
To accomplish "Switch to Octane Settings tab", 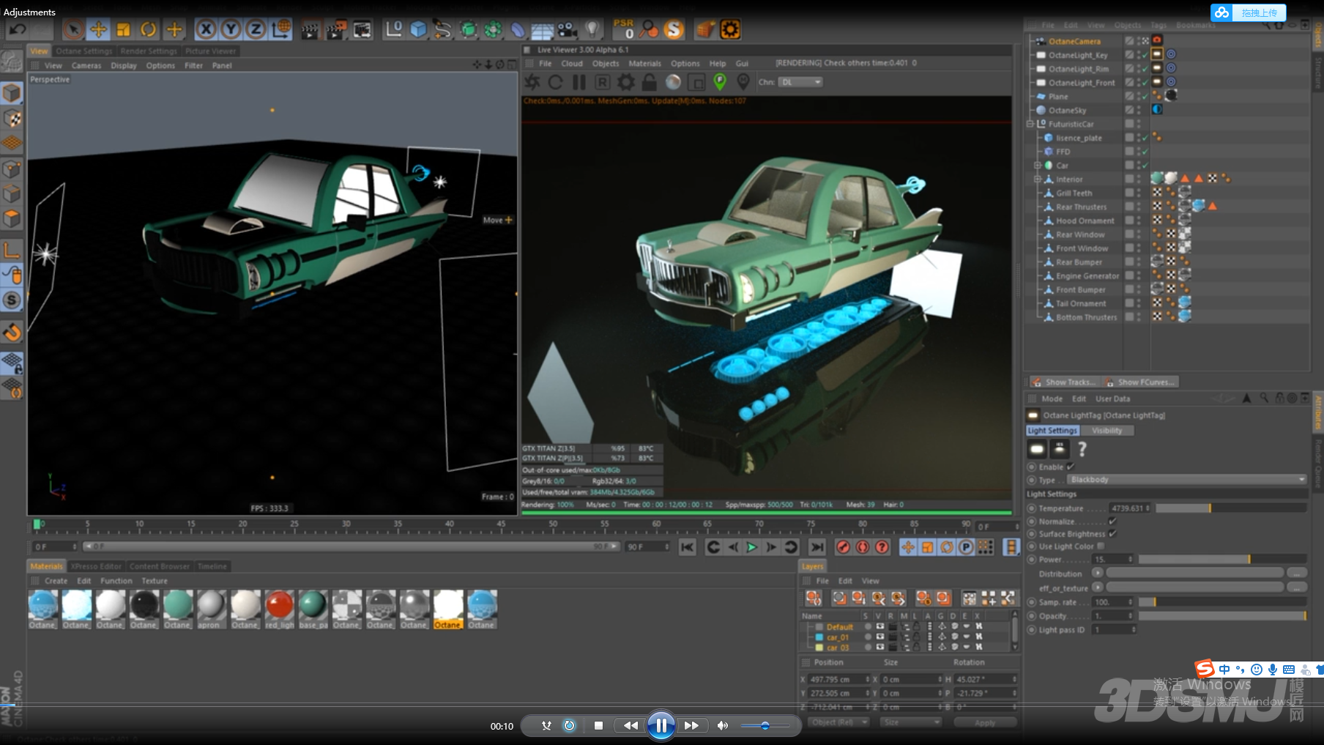I will pyautogui.click(x=83, y=51).
